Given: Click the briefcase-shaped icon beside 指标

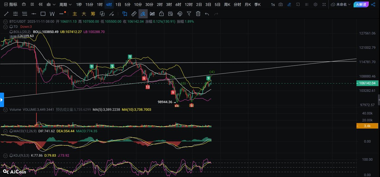Looking at the screenshot, I should (x=24, y=4).
